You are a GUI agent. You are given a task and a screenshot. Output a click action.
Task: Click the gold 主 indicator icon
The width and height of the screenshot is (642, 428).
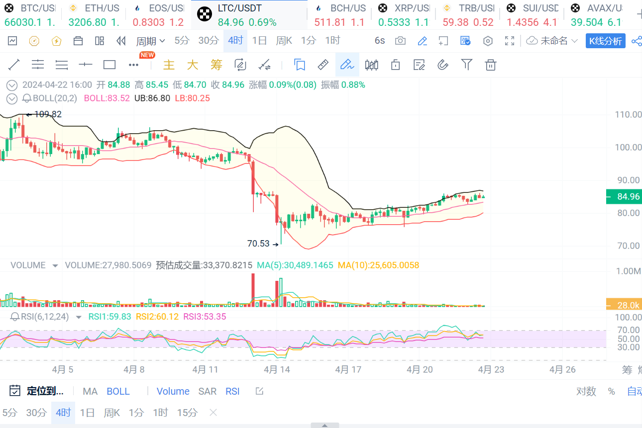coord(169,65)
